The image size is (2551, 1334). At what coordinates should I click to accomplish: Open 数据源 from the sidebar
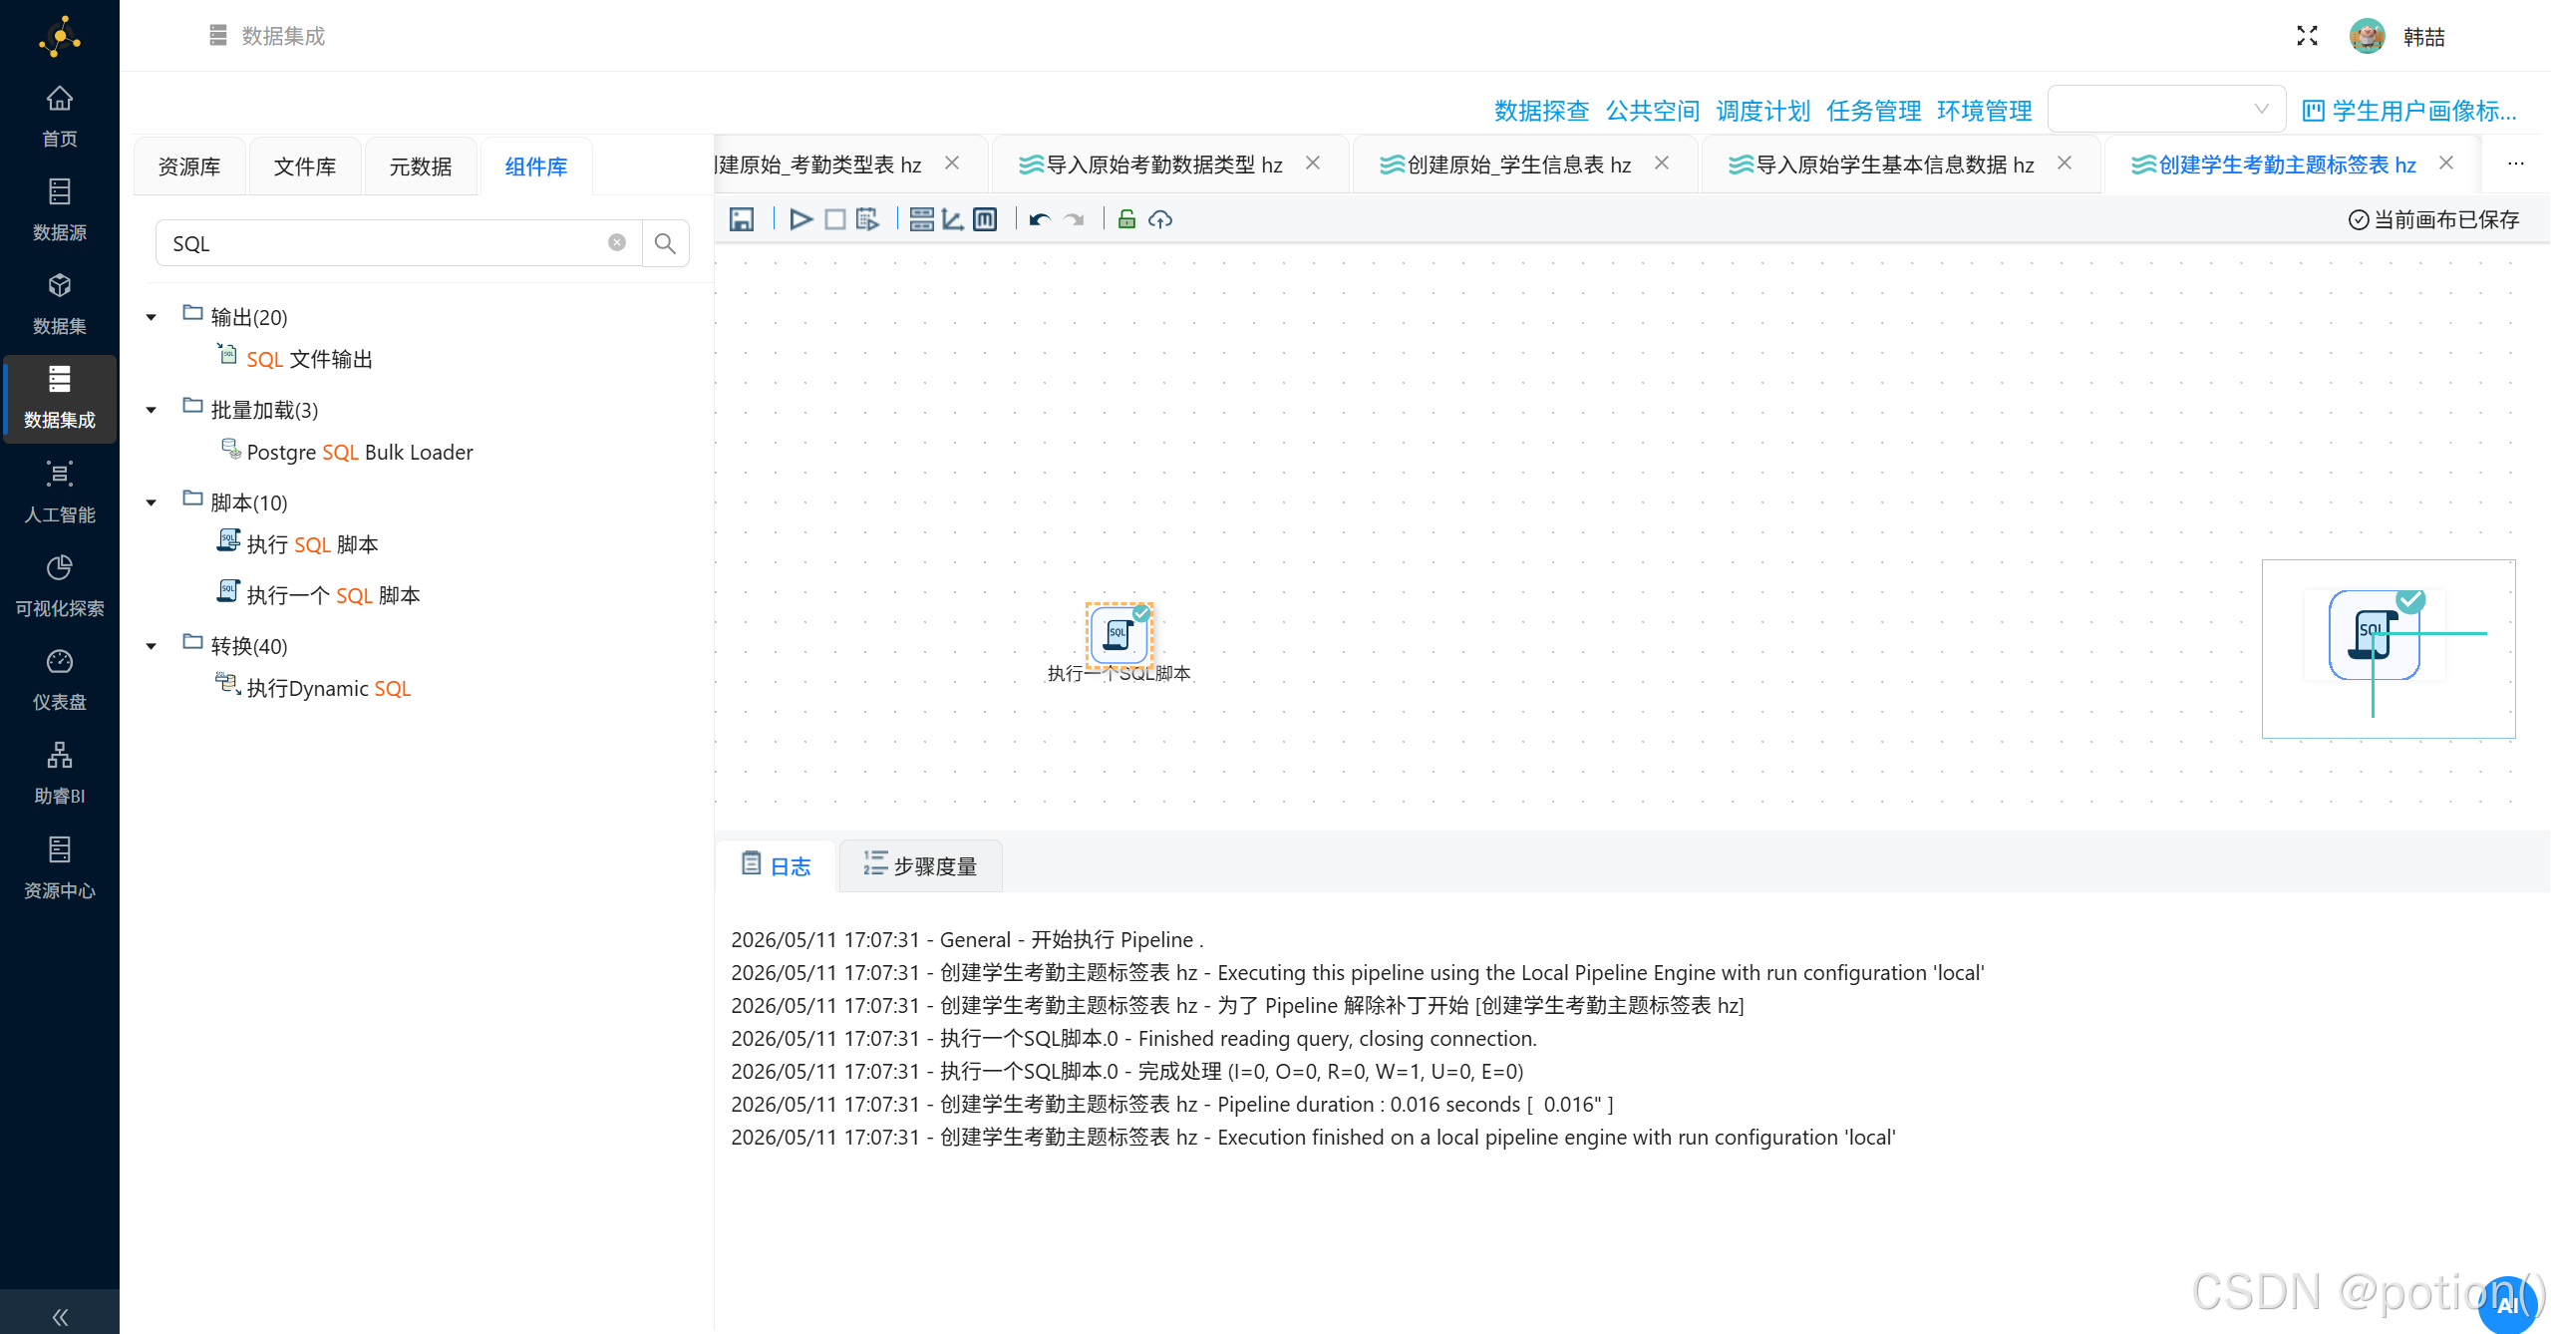tap(60, 210)
